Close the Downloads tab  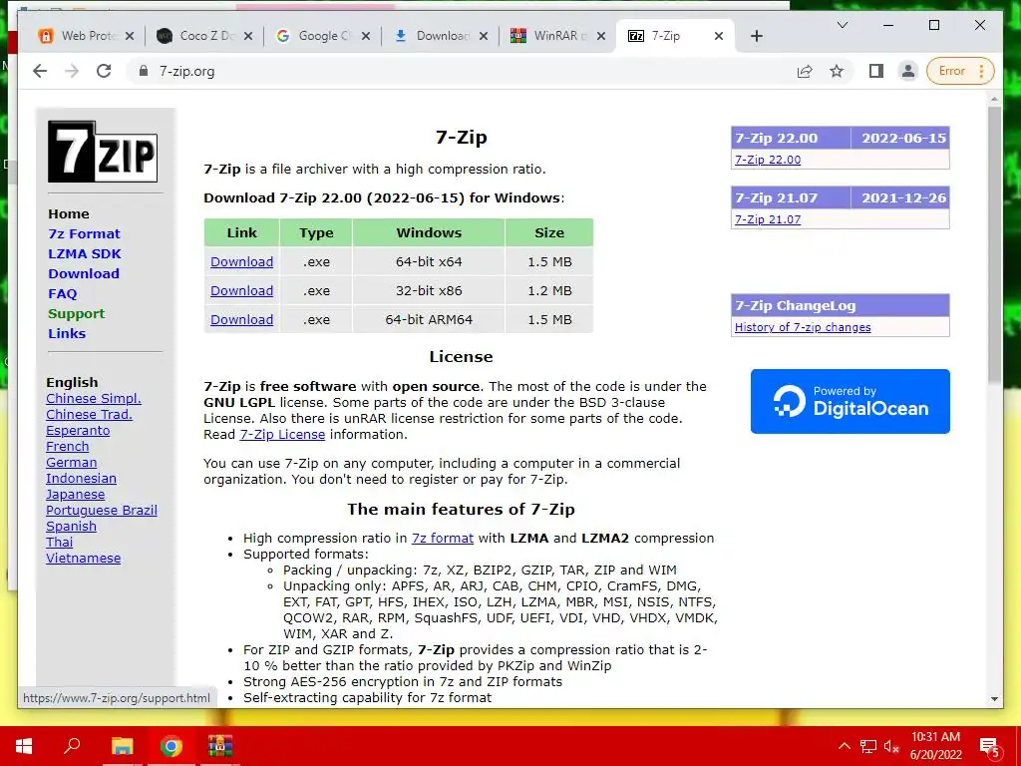pyautogui.click(x=484, y=36)
